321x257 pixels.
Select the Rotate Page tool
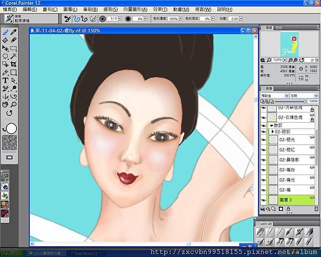click(10, 113)
